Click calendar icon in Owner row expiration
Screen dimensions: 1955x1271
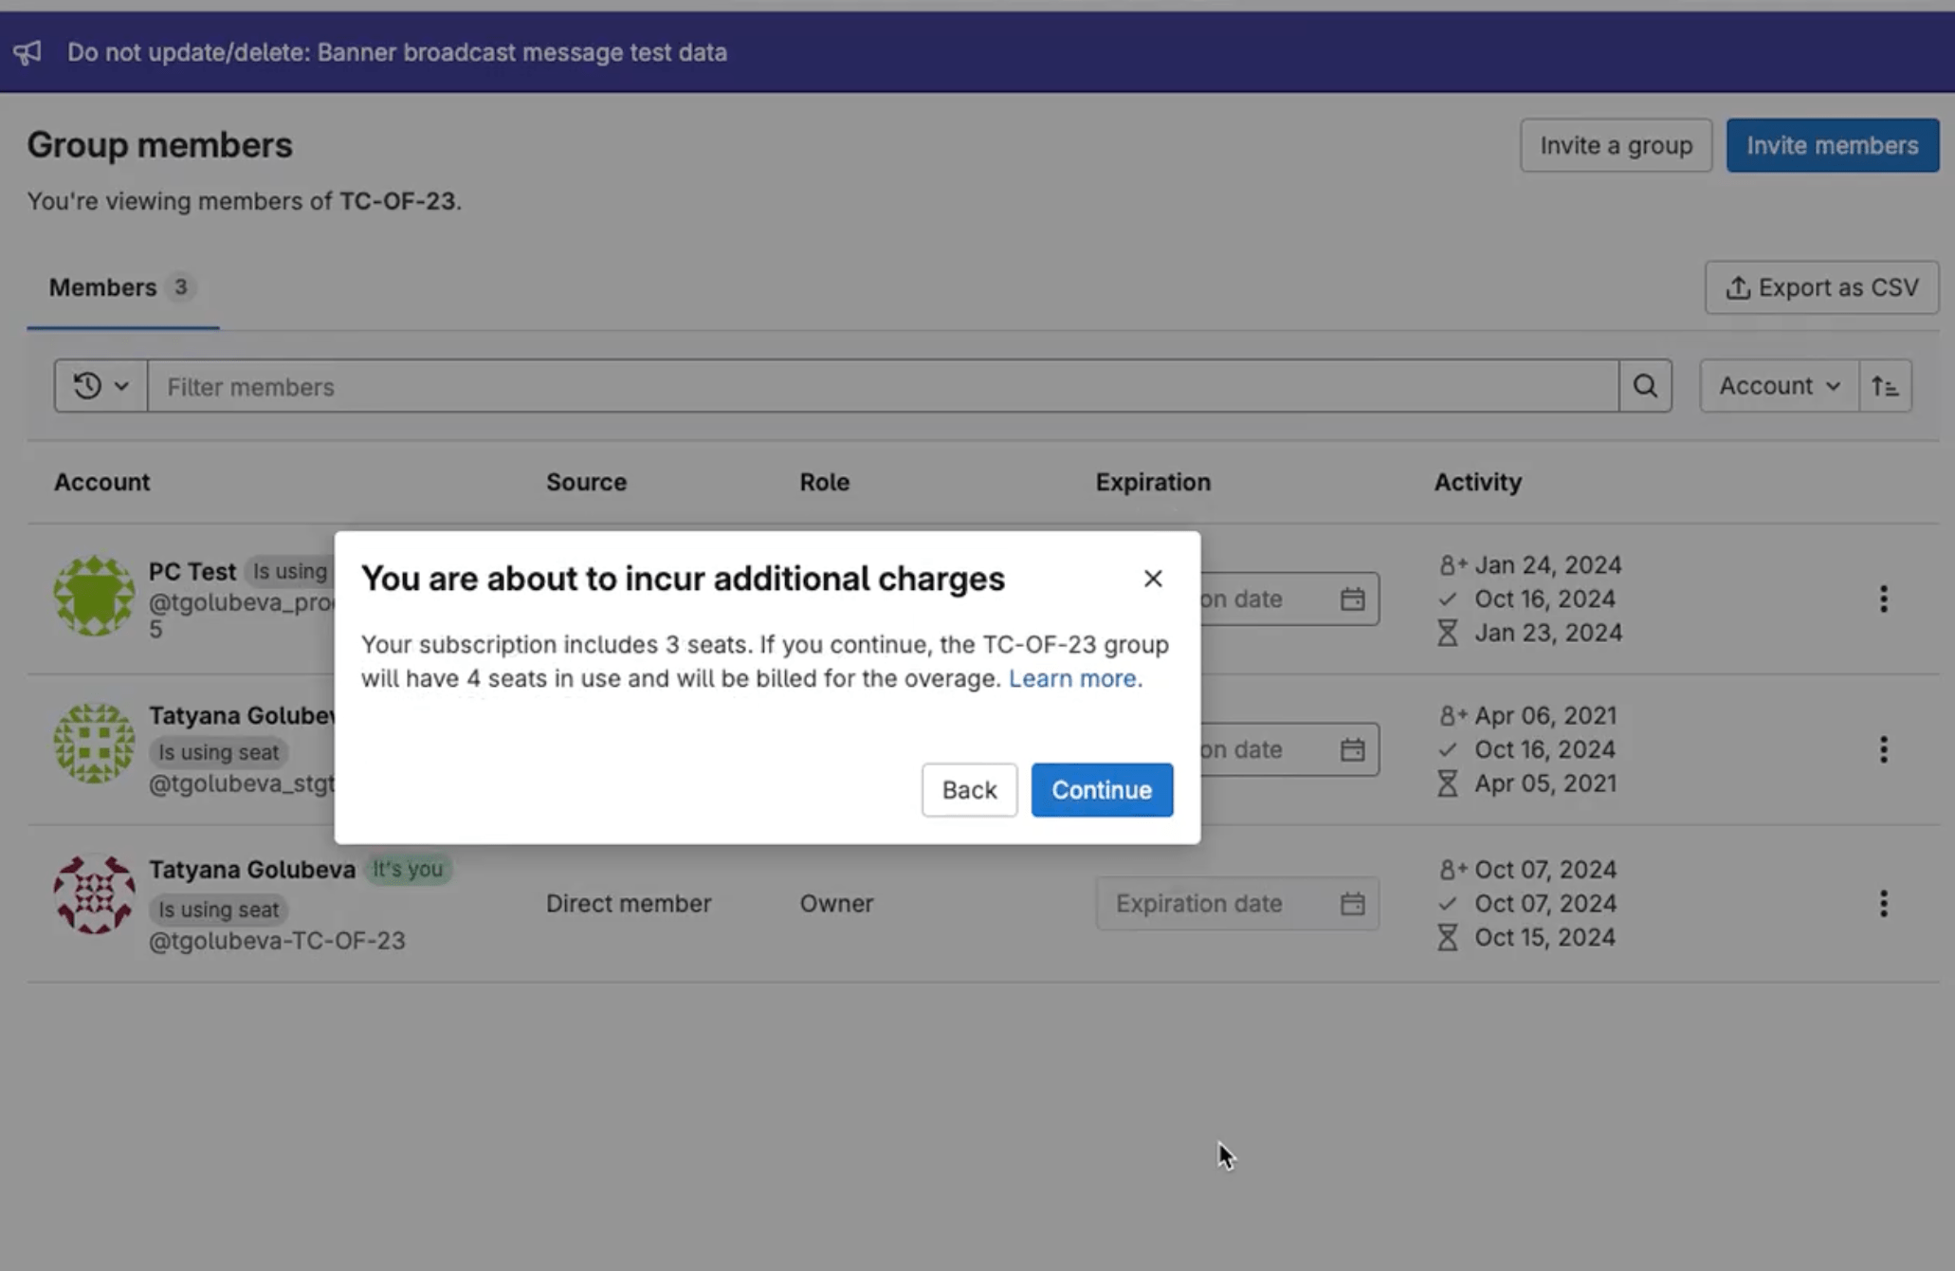pos(1352,903)
